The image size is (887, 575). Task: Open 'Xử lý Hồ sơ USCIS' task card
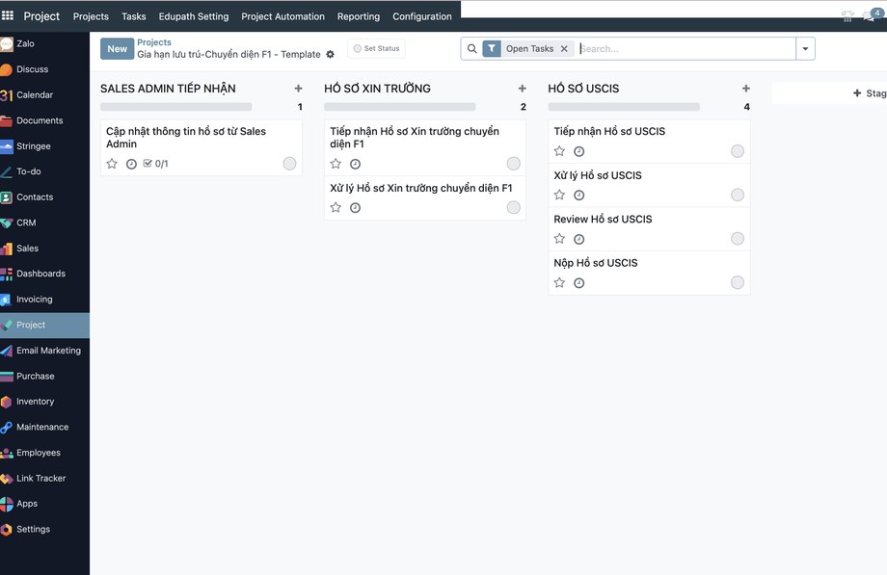(649, 186)
